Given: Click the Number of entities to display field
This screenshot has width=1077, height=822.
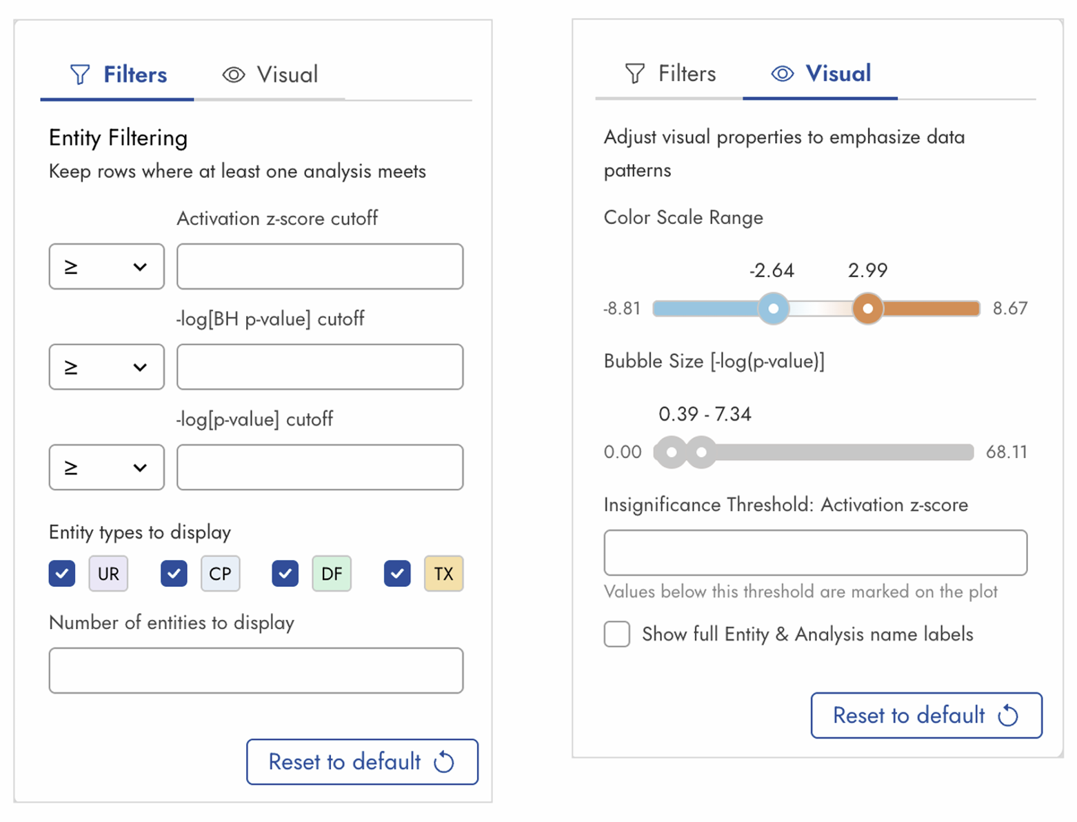Looking at the screenshot, I should click(x=256, y=670).
